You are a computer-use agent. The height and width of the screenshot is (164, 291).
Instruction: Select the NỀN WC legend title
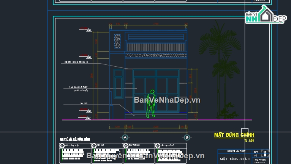tap(100, 145)
